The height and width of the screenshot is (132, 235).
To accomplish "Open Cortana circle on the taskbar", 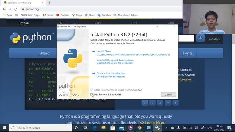I will [76, 128].
